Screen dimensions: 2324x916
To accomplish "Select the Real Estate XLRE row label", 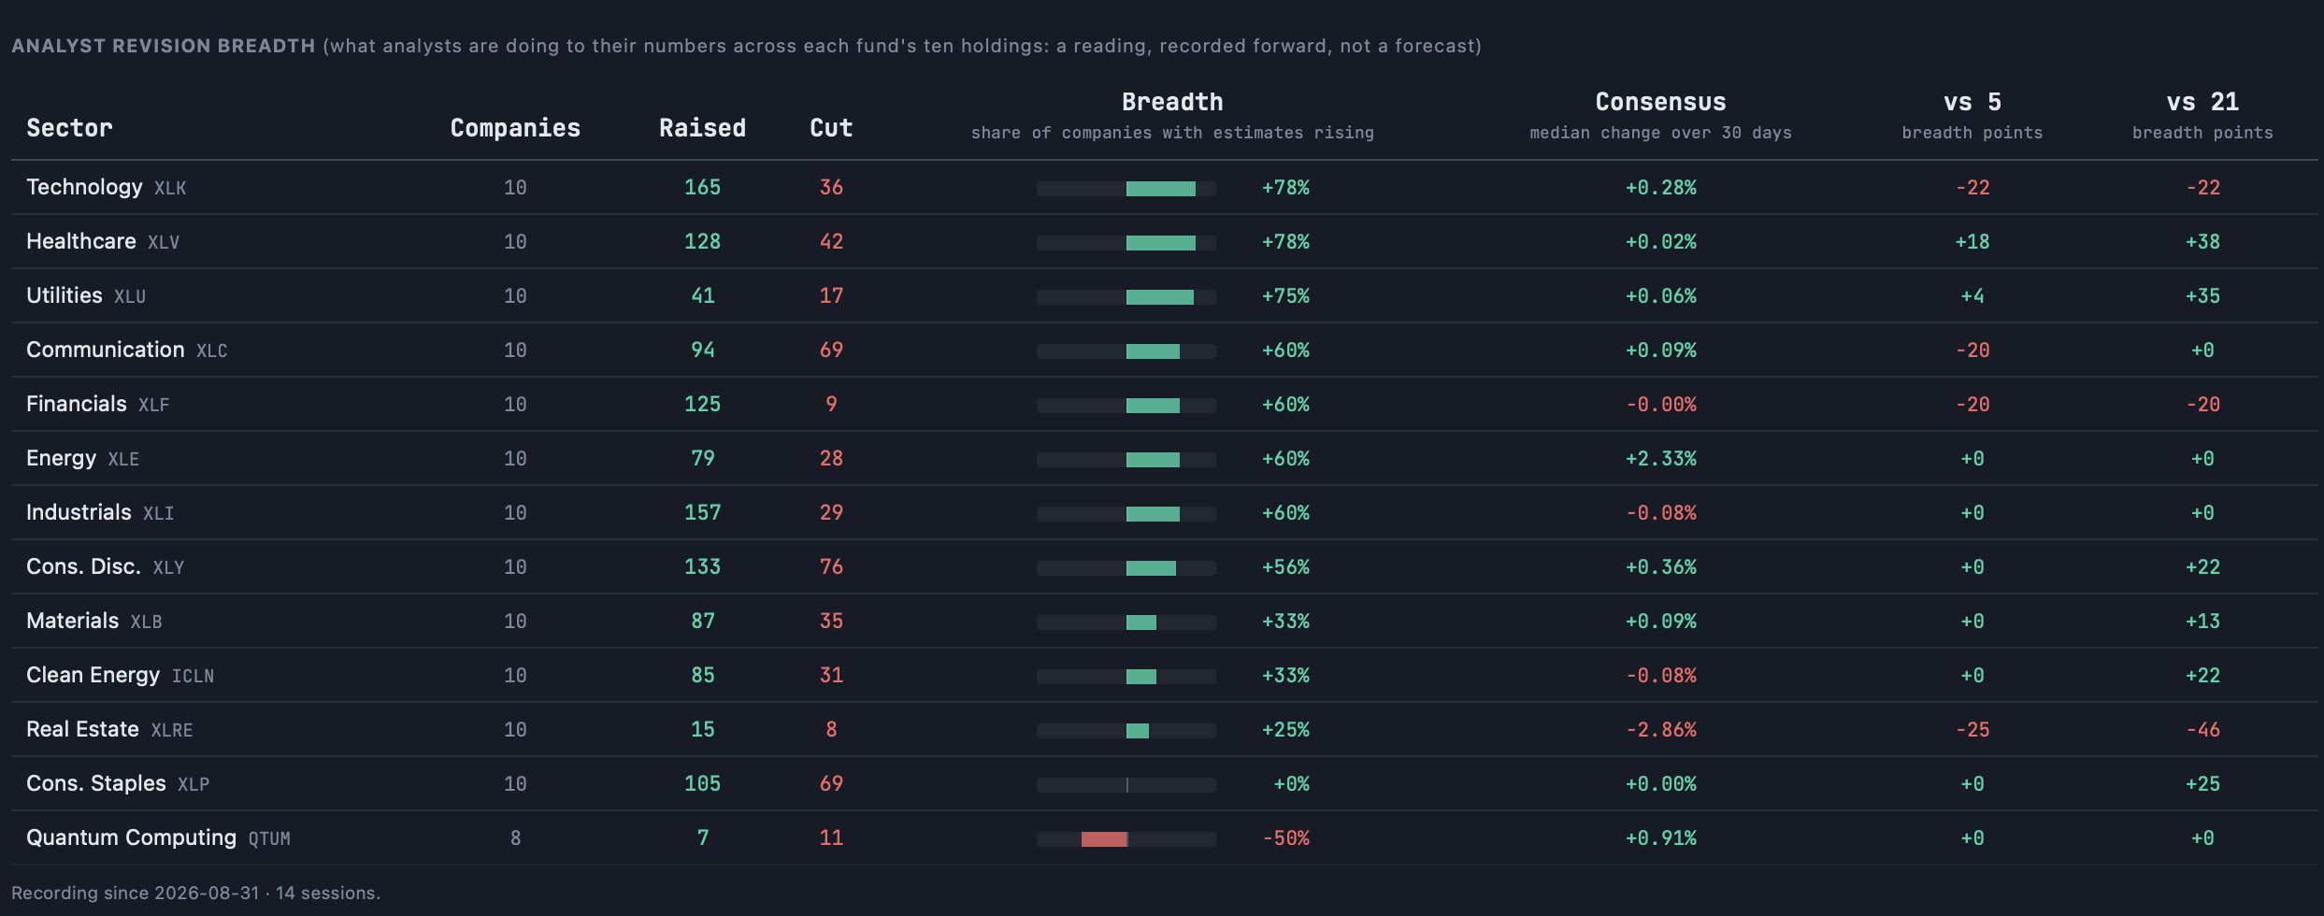I will click(109, 729).
